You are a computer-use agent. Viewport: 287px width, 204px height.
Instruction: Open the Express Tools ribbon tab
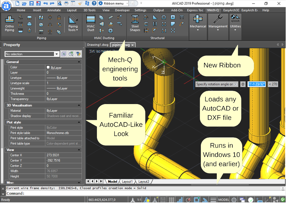(195, 10)
